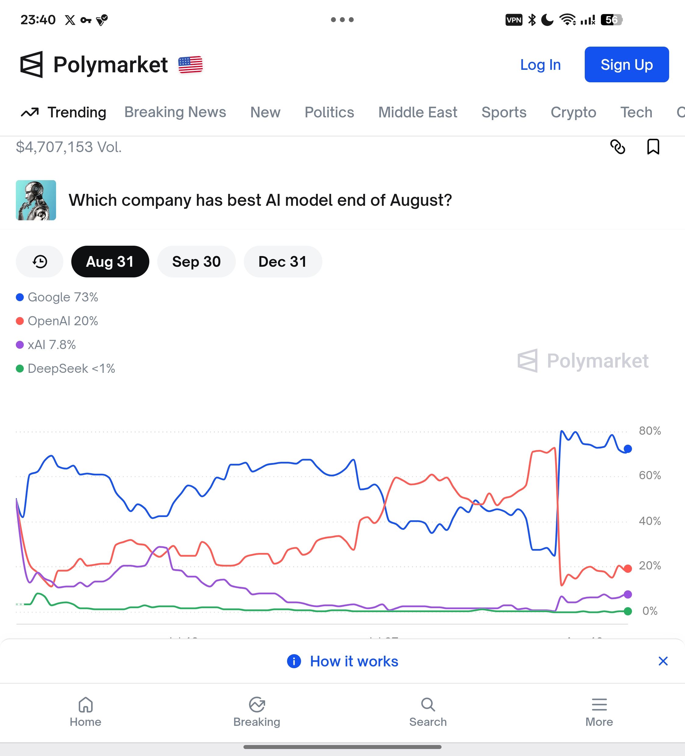Open past markets history clock button
Viewport: 685px width, 756px height.
(40, 261)
